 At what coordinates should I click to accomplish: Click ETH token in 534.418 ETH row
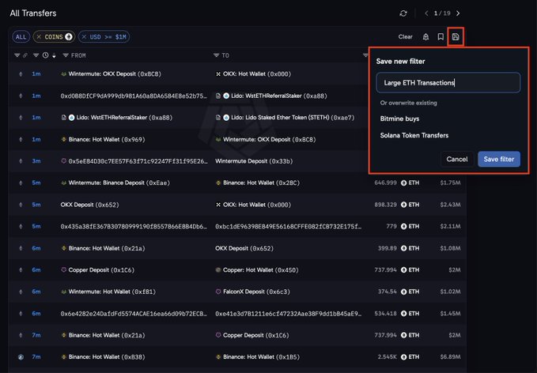[x=410, y=314]
